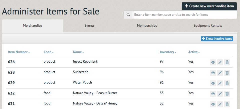
Task: Focus the item search field
Action: (x=185, y=15)
